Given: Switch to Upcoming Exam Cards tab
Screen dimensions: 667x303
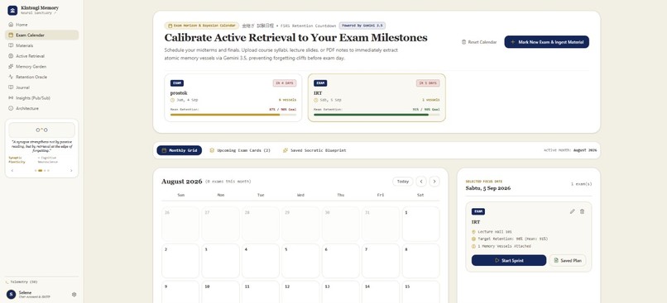Looking at the screenshot, I should (240, 150).
